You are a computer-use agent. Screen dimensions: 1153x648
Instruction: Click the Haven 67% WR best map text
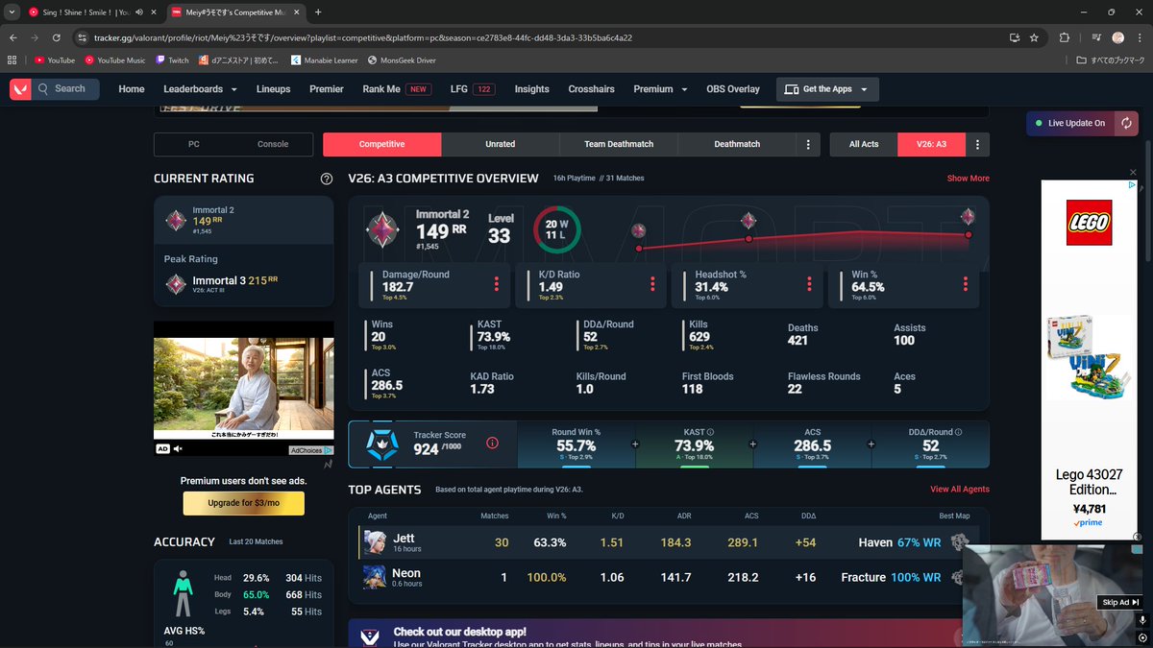(x=899, y=542)
